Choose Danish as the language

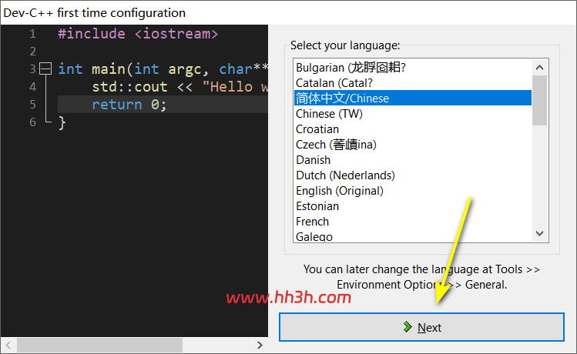tap(412, 160)
